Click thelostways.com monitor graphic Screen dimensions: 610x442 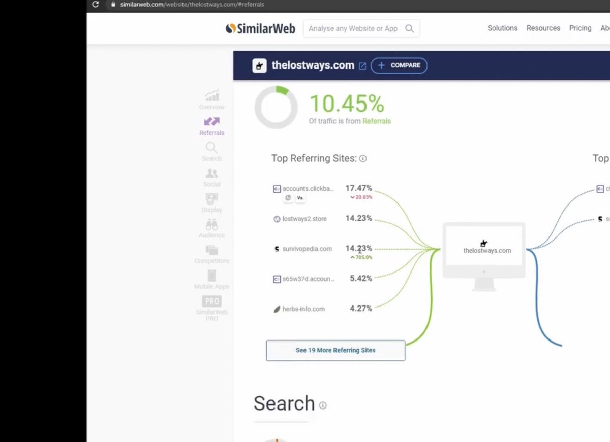484,257
